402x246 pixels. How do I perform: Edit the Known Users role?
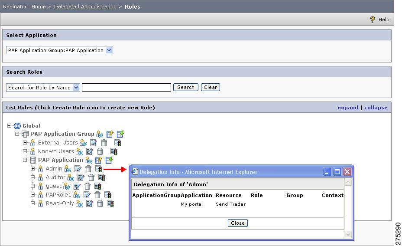point(90,151)
